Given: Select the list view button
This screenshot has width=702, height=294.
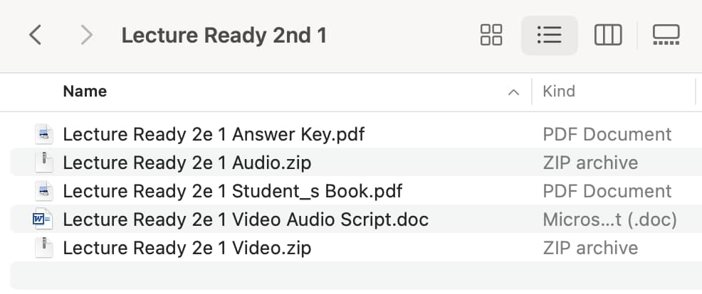Looking at the screenshot, I should [550, 35].
